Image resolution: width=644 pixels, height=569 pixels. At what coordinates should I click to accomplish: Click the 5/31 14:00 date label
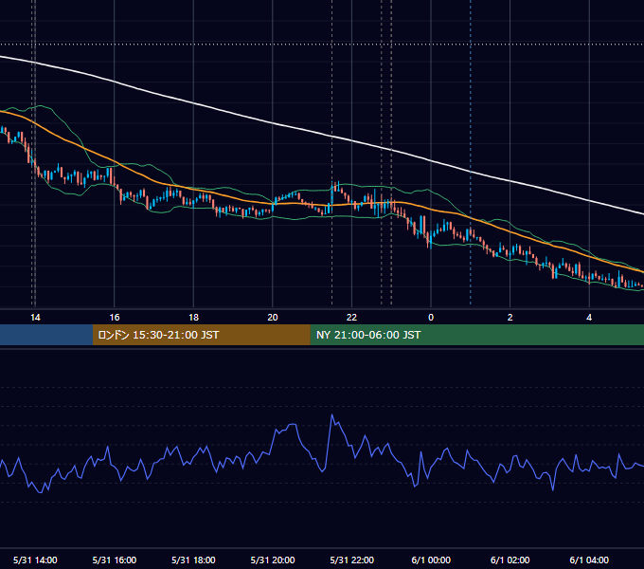coord(35,560)
